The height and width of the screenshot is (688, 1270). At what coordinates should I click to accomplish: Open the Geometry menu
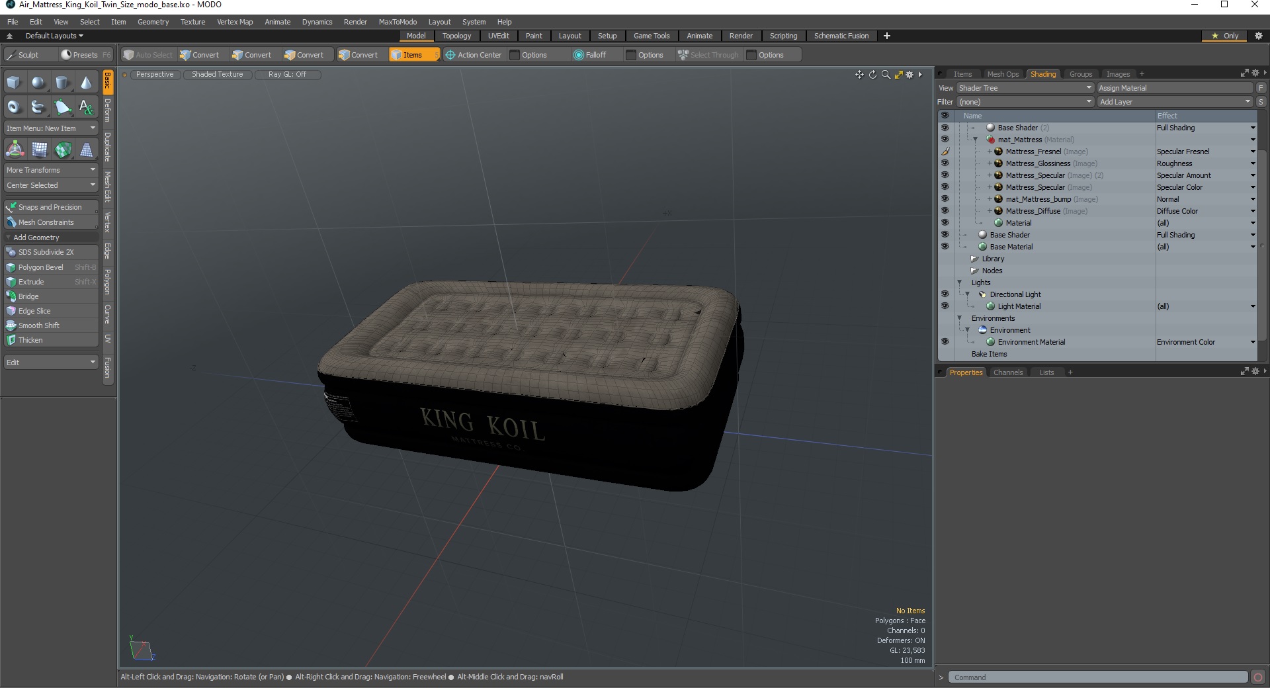153,22
